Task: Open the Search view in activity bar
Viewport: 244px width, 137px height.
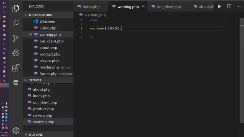Action: [16, 23]
